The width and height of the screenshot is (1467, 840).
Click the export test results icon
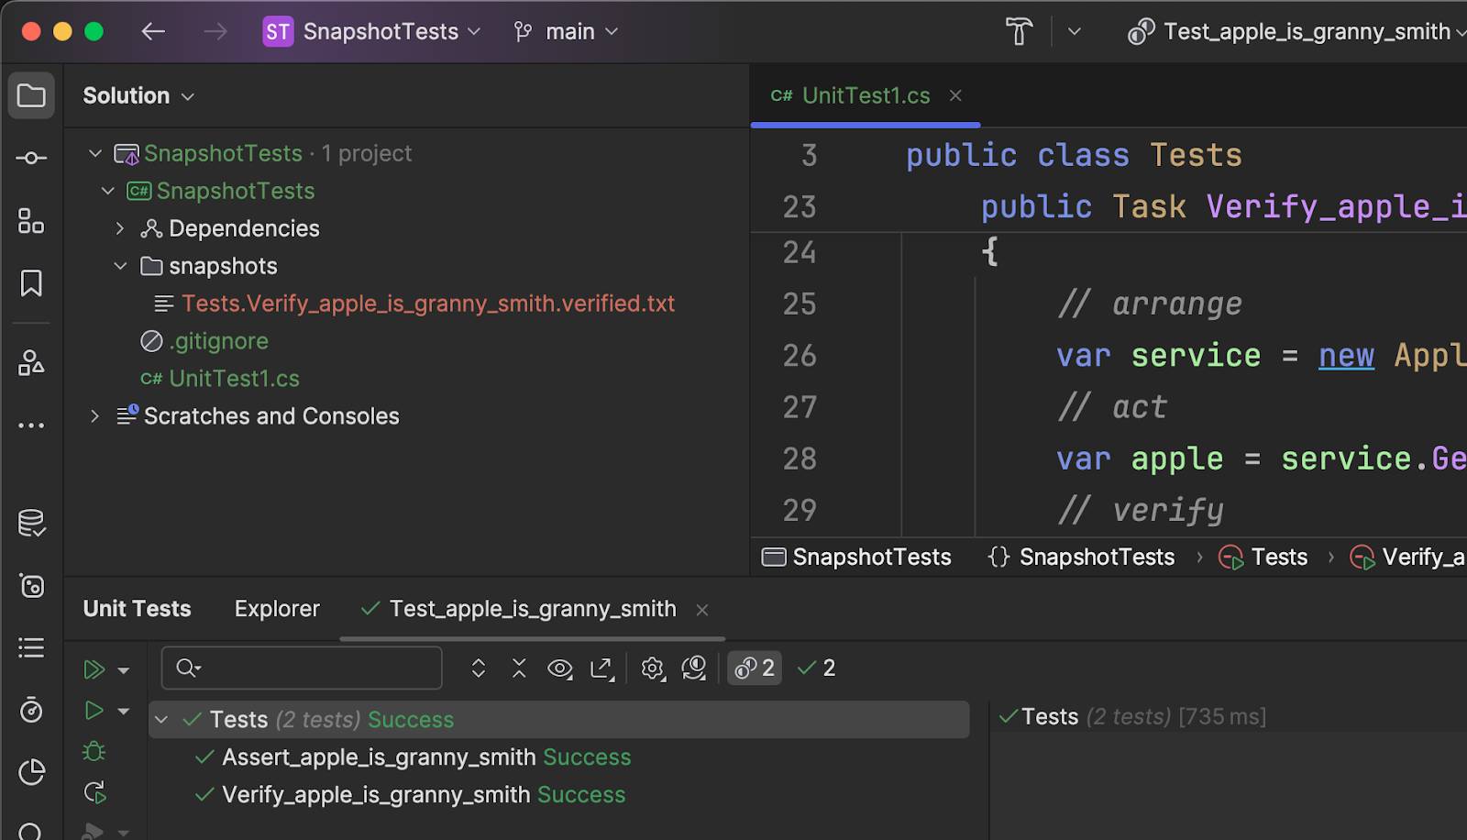[x=602, y=669]
